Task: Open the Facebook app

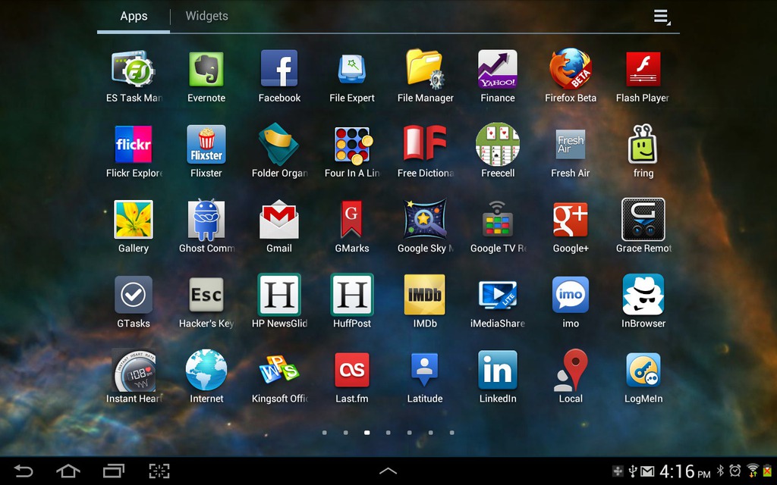Action: tap(279, 69)
